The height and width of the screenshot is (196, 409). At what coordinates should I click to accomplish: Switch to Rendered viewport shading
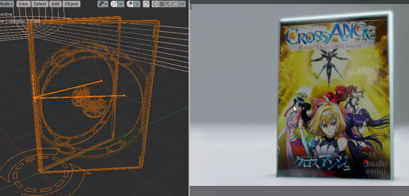[x=175, y=4]
